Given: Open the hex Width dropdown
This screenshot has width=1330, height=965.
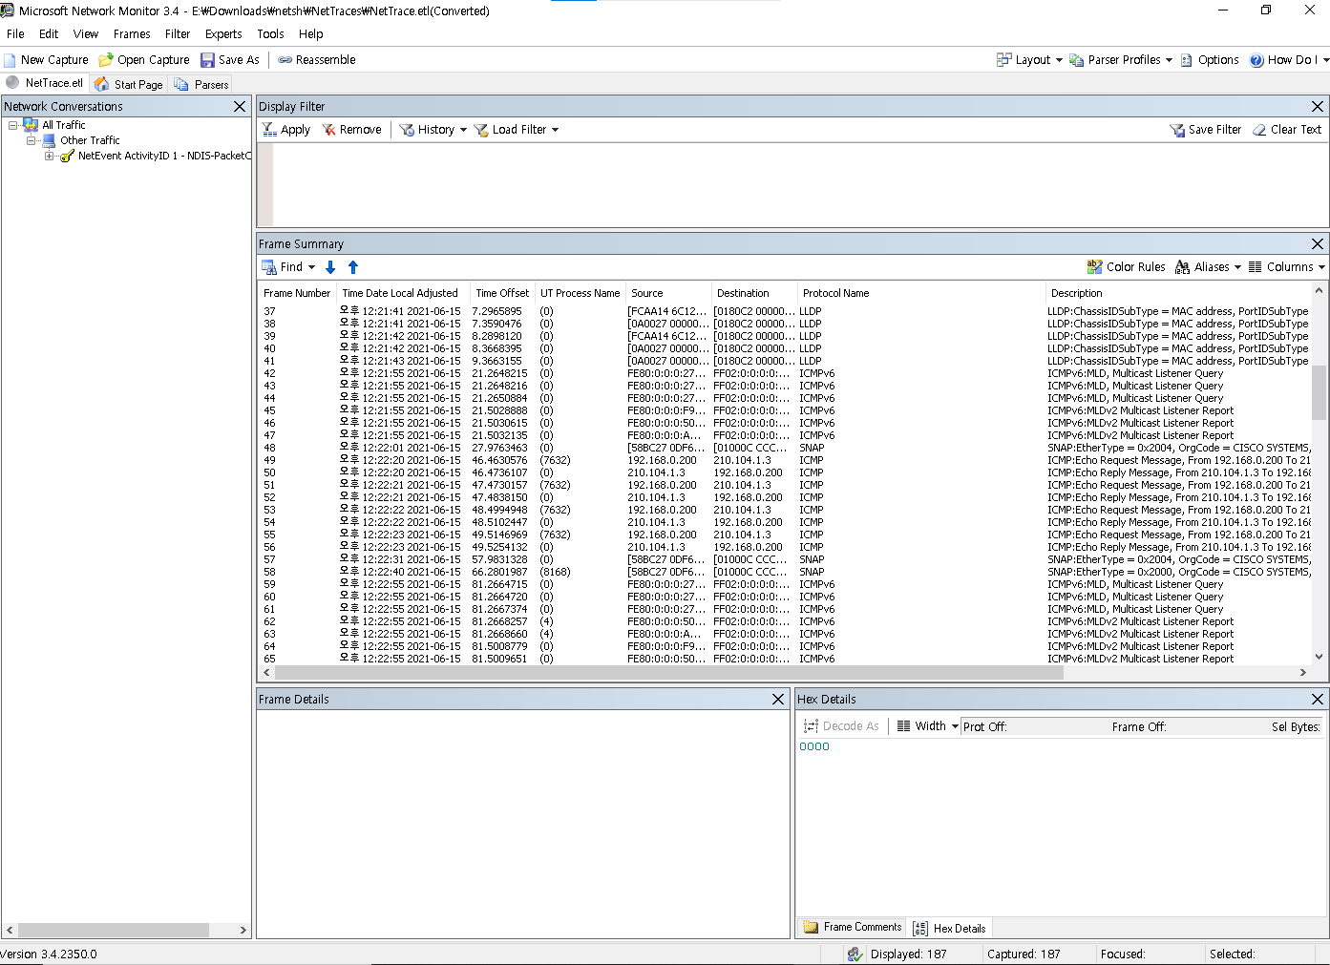Looking at the screenshot, I should [927, 726].
